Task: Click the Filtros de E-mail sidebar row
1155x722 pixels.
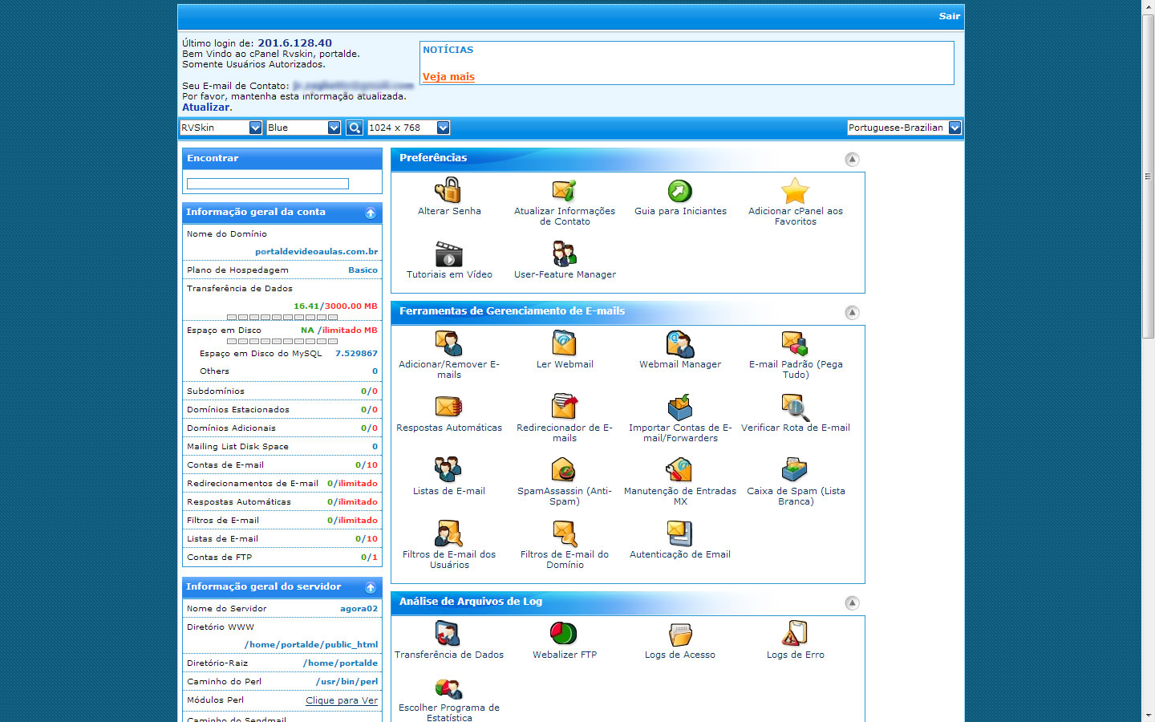Action: pyautogui.click(x=282, y=521)
